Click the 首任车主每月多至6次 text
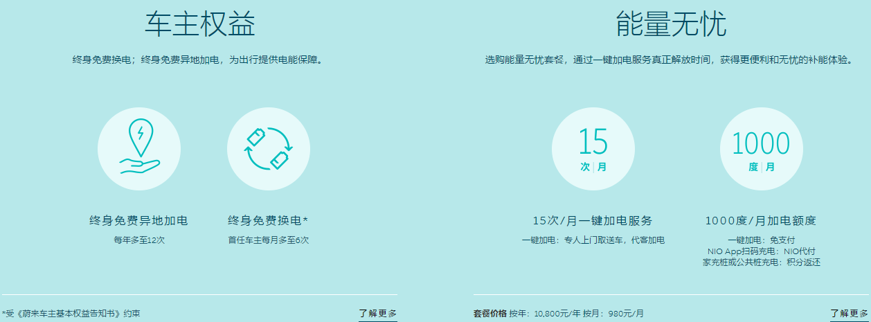The image size is (871, 322). point(269,240)
